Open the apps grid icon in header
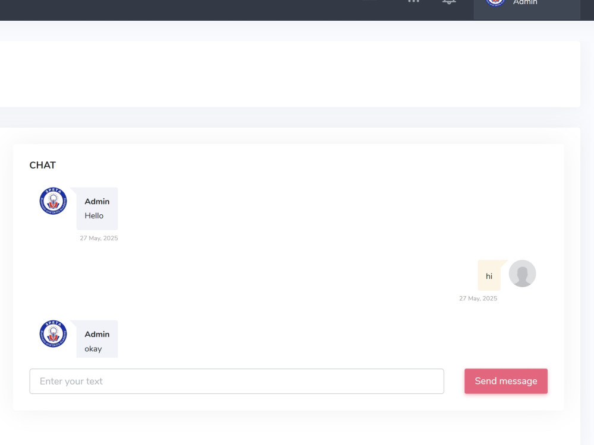 coord(413,2)
